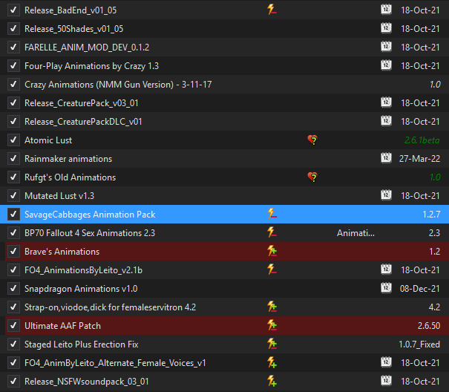
Task: Uncheck the Staged Leito Plus Erection Fix checkbox
Action: (x=13, y=344)
